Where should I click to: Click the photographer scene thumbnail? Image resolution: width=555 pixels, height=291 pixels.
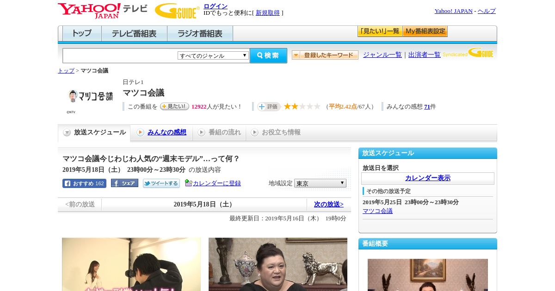coord(131,264)
